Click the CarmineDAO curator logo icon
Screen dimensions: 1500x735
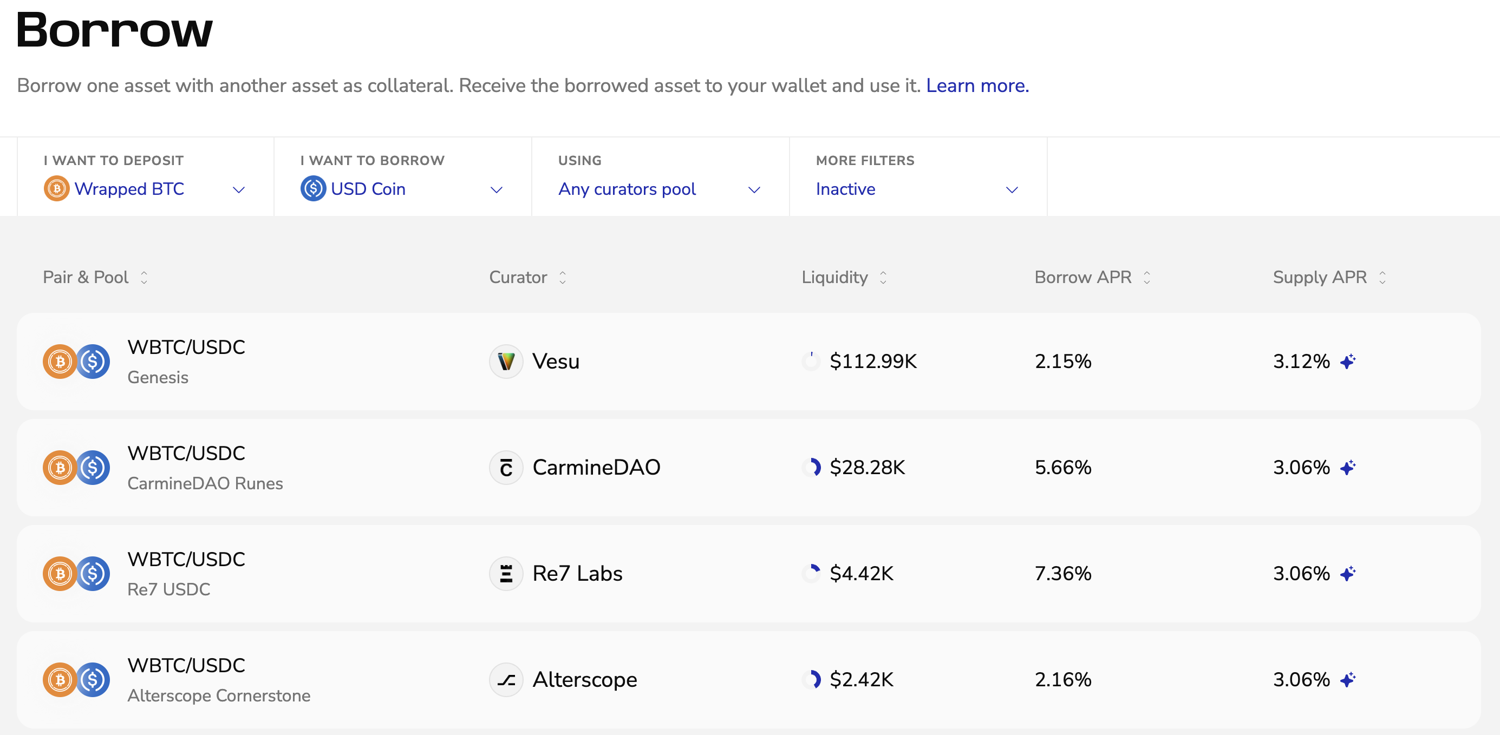point(505,467)
